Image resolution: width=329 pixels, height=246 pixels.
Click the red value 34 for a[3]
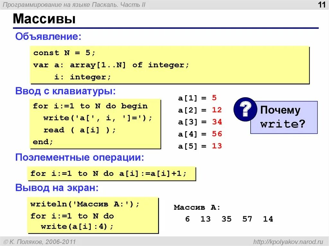[x=217, y=122]
